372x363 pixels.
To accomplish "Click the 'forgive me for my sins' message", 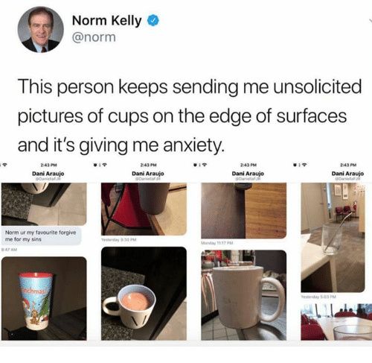I will click(41, 236).
